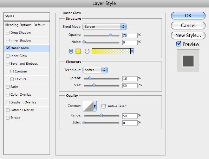Open the Blend Mode Screen dropdown
Image resolution: width=209 pixels, height=159 pixels.
coord(105,27)
